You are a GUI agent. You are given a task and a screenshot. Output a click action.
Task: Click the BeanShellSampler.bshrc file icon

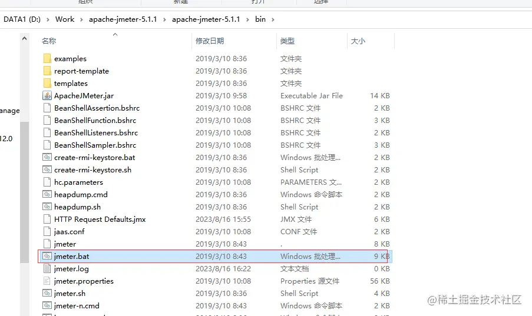pos(47,145)
